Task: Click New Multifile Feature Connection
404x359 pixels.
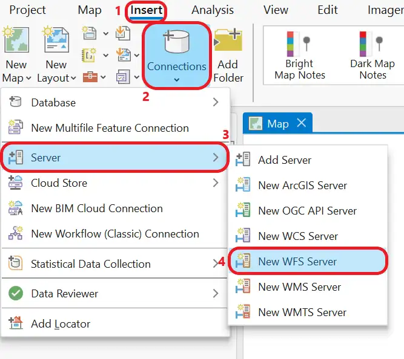Action: pos(110,128)
